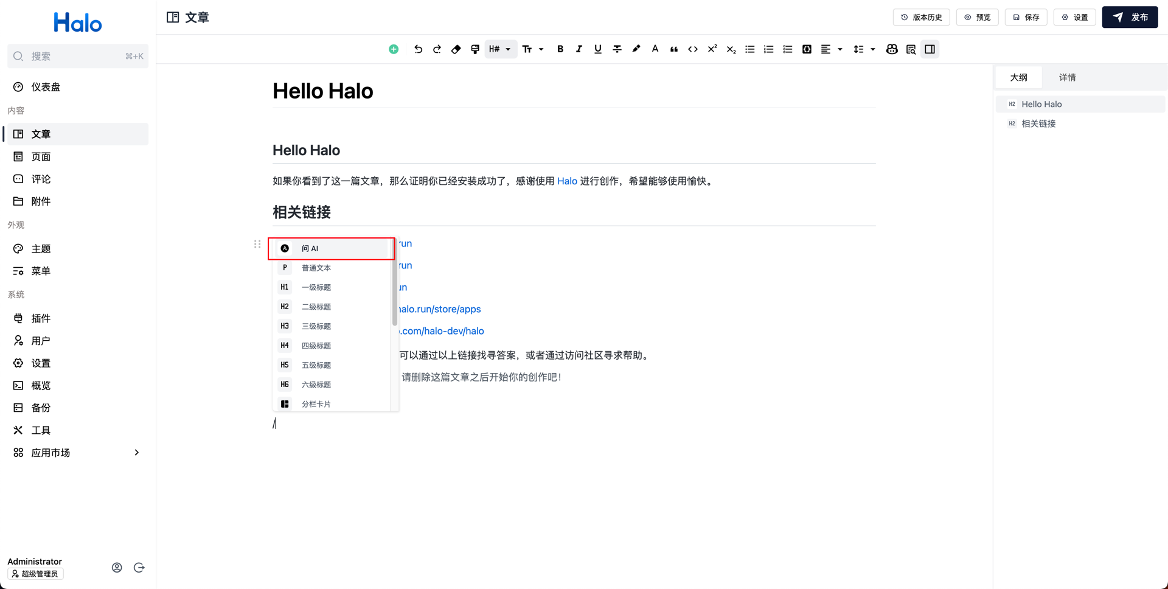Image resolution: width=1168 pixels, height=589 pixels.
Task: Insert a blockquote
Action: point(674,49)
